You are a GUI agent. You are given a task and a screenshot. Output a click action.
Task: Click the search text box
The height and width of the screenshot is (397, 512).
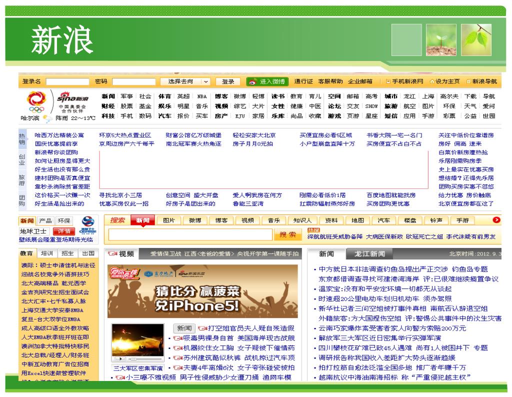pyautogui.click(x=190, y=234)
